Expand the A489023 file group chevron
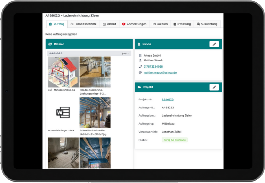The width and height of the screenshot is (265, 183). 128,53
